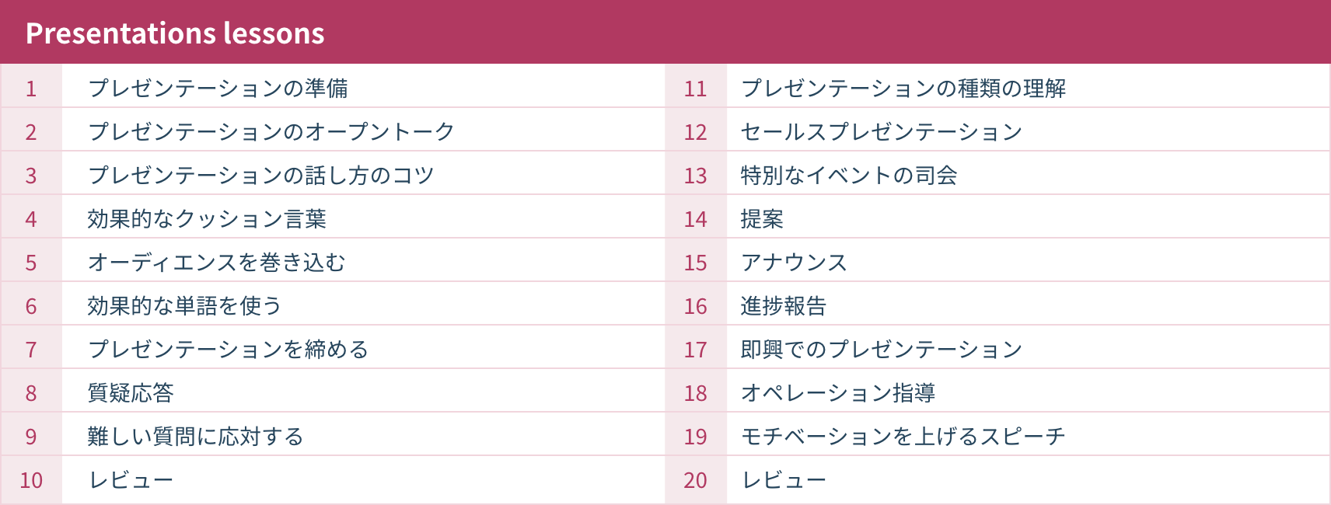Open lesson プレゼンテーションの話し方のコツ

click(260, 176)
